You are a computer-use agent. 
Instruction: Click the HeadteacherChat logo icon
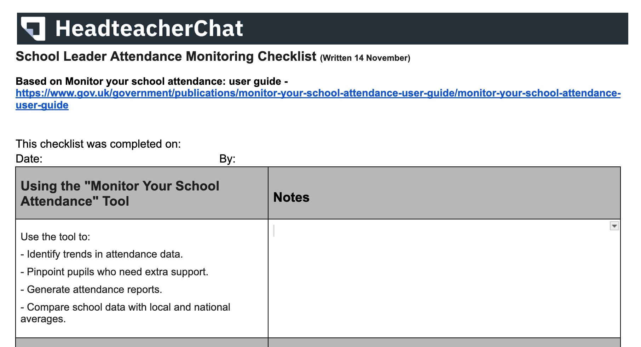tap(33, 29)
